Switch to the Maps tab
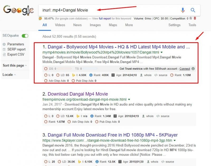This screenshot has height=166, width=211. click(x=113, y=25)
